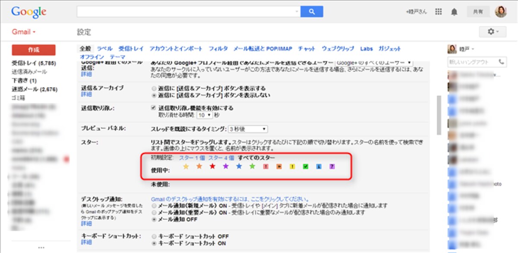Click the green check mark icon
Viewport: 518px width, 253px height.
coord(306,166)
